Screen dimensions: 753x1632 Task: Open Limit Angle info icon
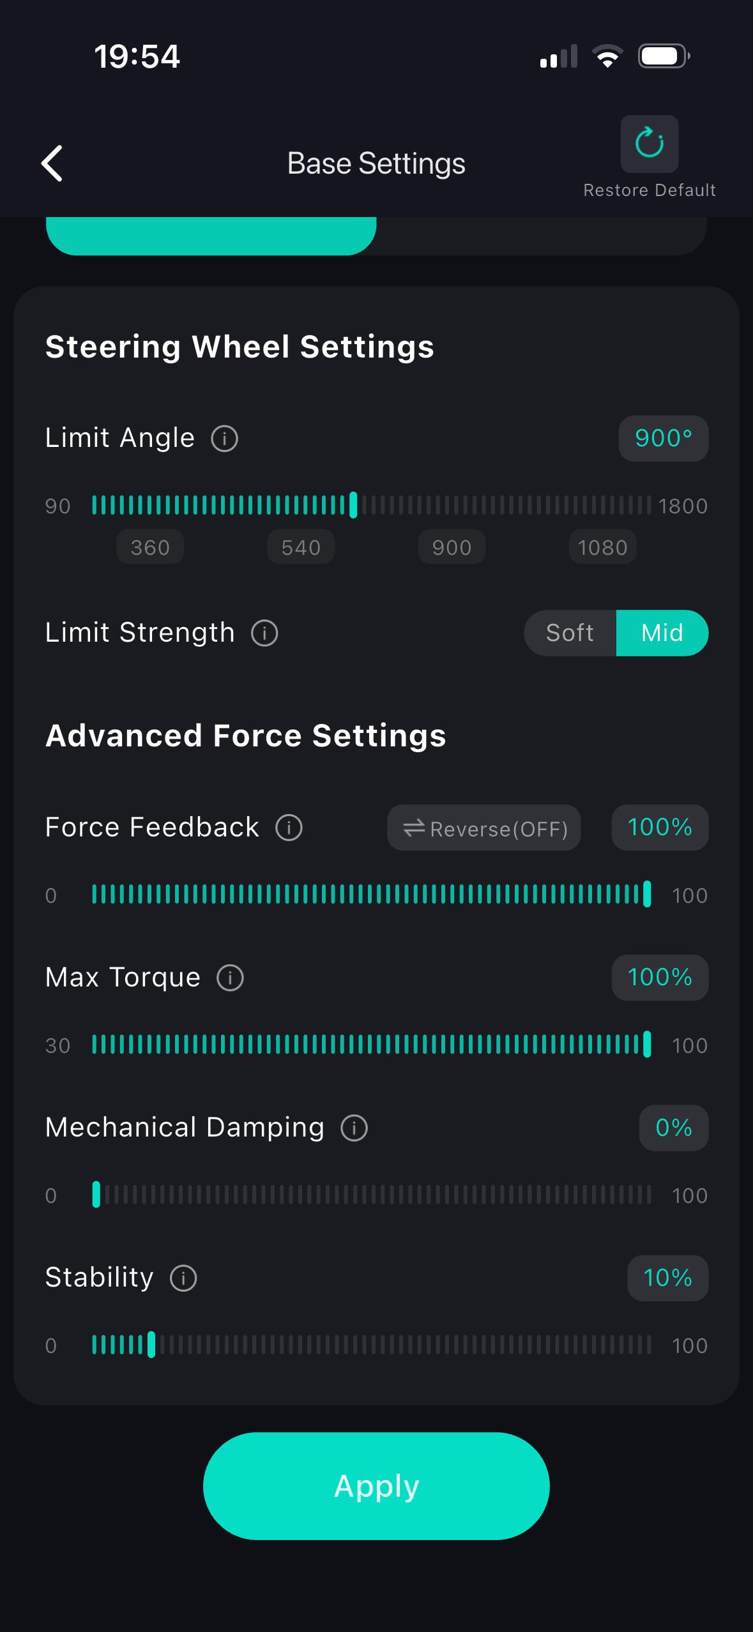[225, 439]
